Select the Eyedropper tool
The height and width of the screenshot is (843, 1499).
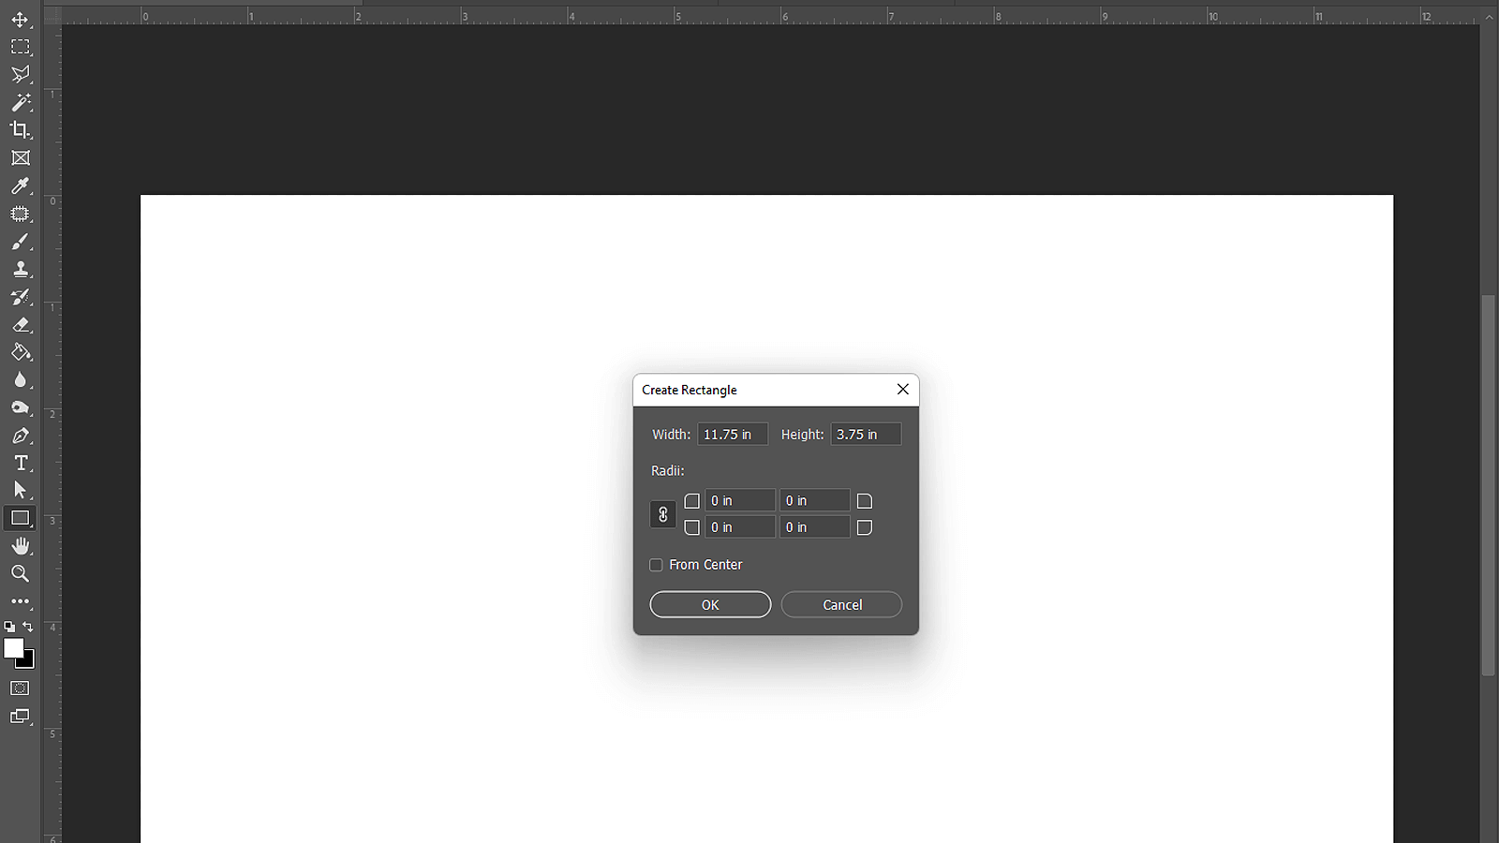pyautogui.click(x=21, y=185)
